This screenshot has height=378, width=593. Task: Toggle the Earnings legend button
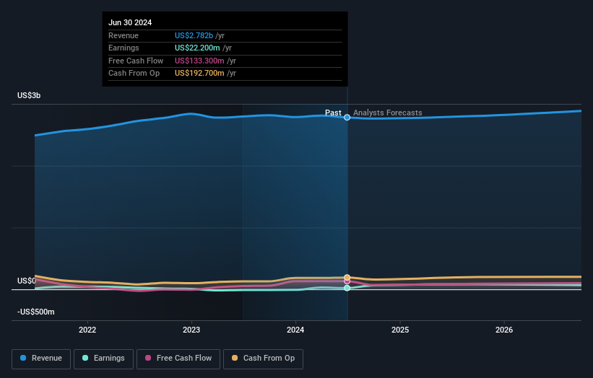click(x=103, y=359)
